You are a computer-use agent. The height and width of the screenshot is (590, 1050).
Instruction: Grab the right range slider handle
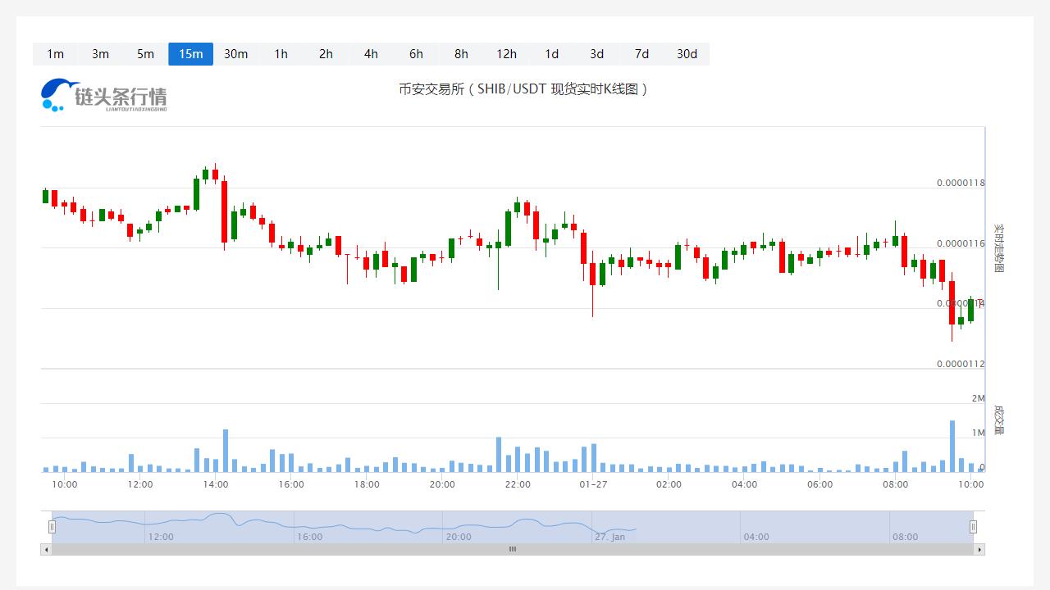point(974,527)
